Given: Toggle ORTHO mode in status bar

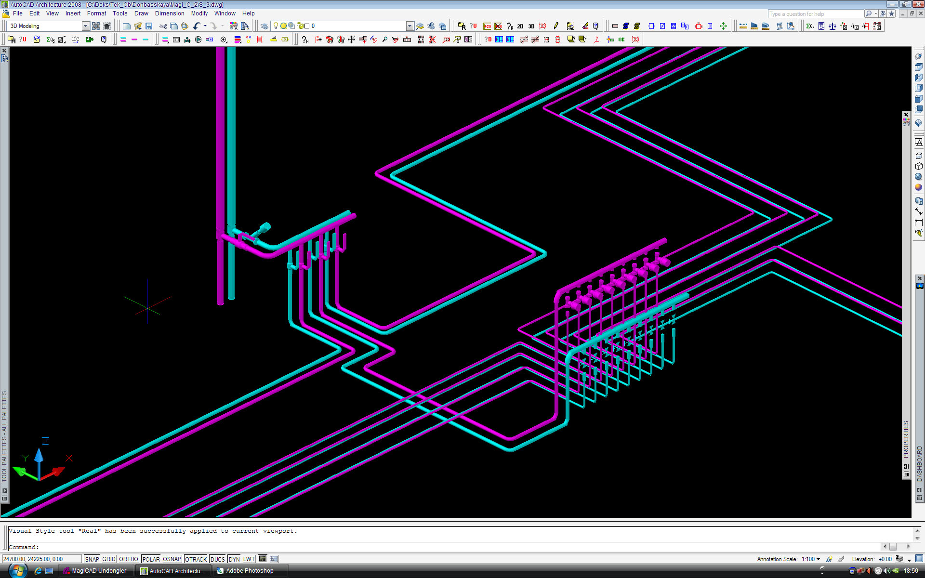Looking at the screenshot, I should (128, 559).
